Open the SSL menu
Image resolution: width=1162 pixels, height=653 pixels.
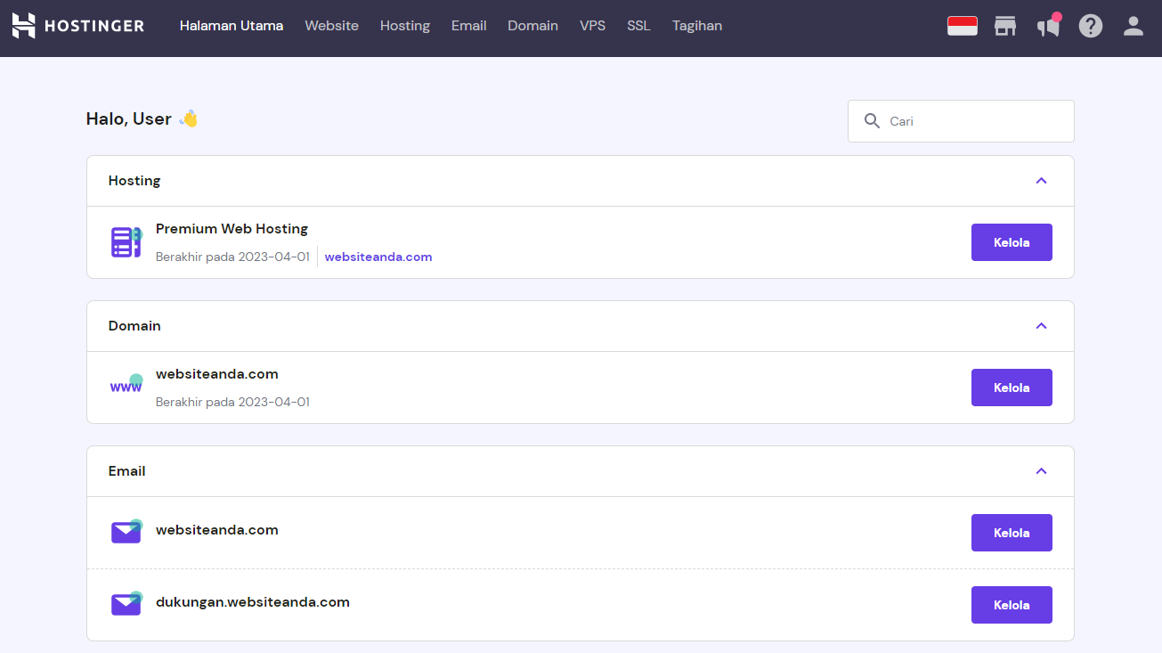(638, 26)
